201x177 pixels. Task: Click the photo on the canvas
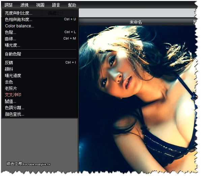coord(138,99)
